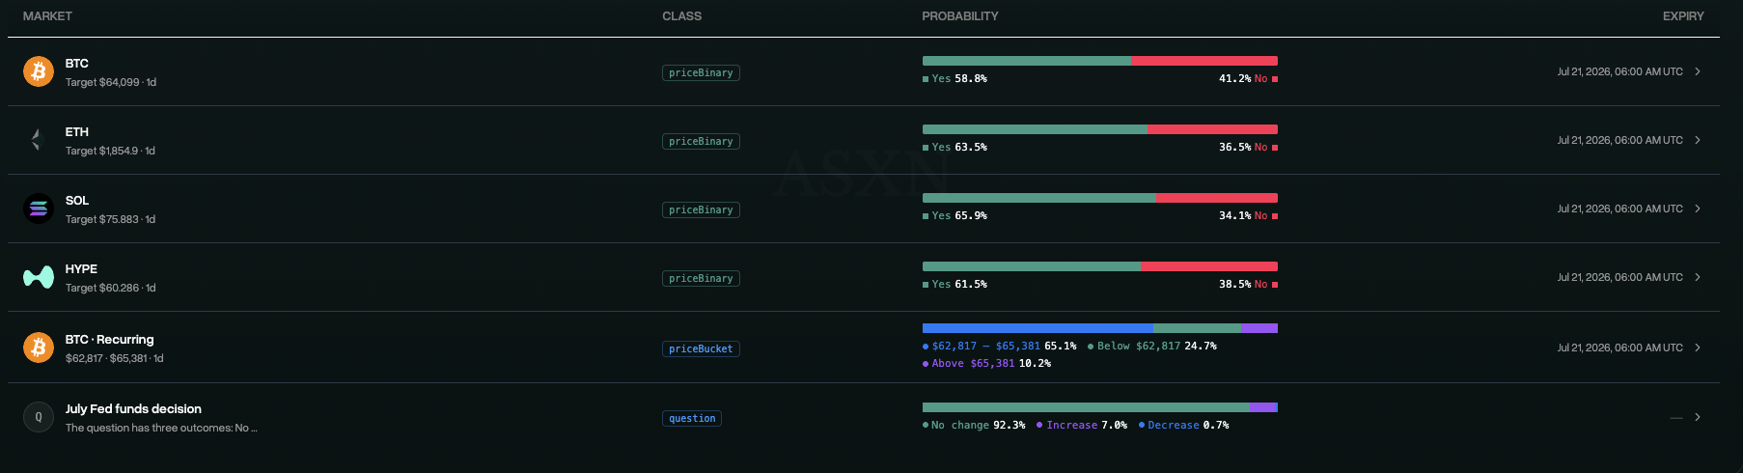
Task: Click priceBucket class tag
Action: [x=701, y=348]
